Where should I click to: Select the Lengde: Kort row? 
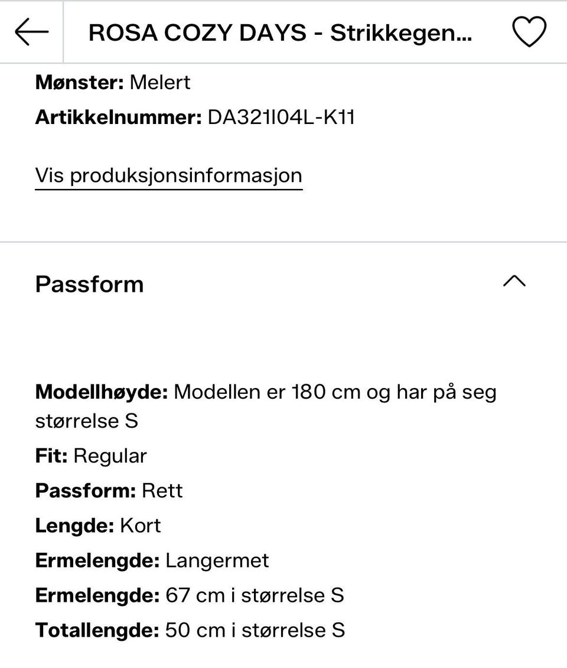pyautogui.click(x=98, y=526)
